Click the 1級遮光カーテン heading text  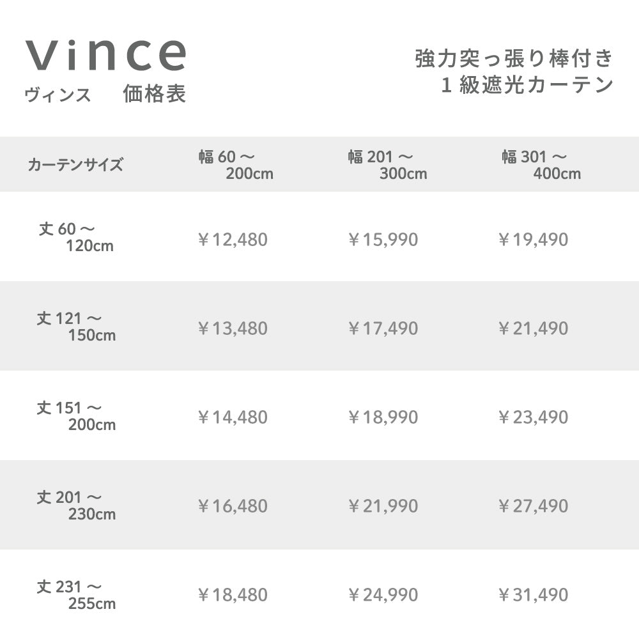tap(527, 86)
